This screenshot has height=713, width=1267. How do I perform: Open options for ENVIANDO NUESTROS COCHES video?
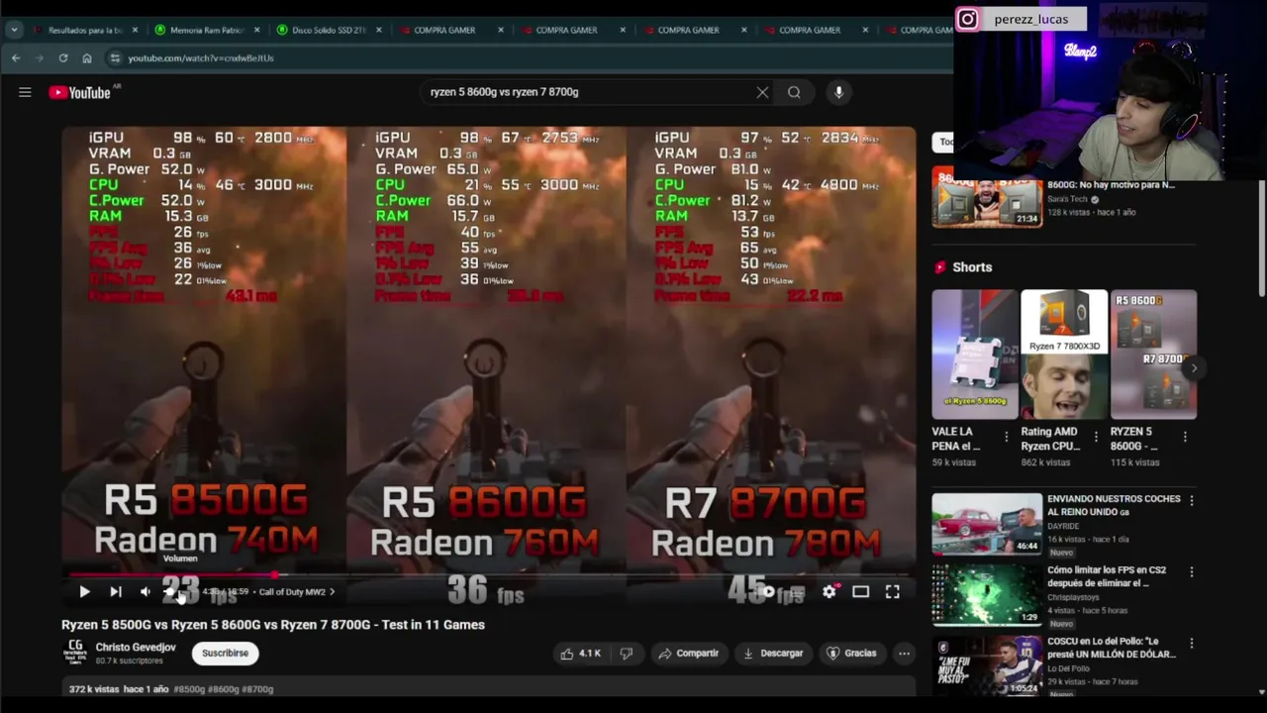coord(1192,501)
